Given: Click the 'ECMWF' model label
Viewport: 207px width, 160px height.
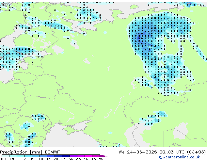Looking at the screenshot, I should [53, 152].
